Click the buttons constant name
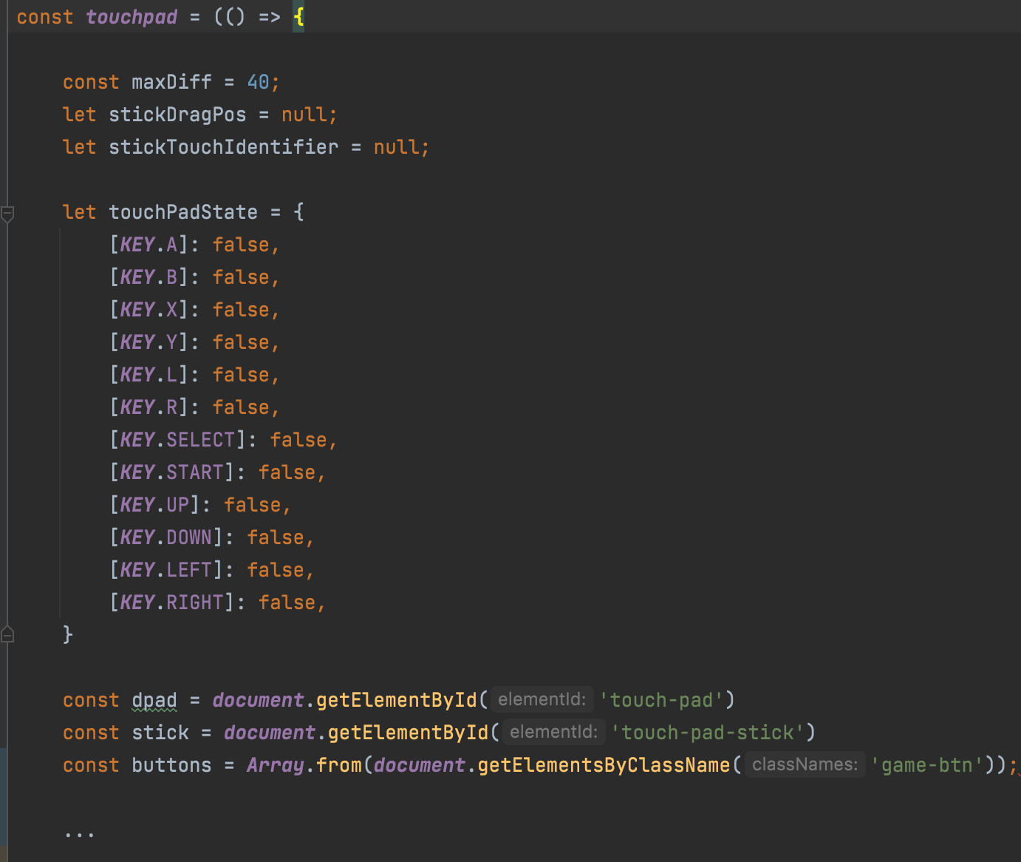The width and height of the screenshot is (1021, 862). tap(171, 765)
